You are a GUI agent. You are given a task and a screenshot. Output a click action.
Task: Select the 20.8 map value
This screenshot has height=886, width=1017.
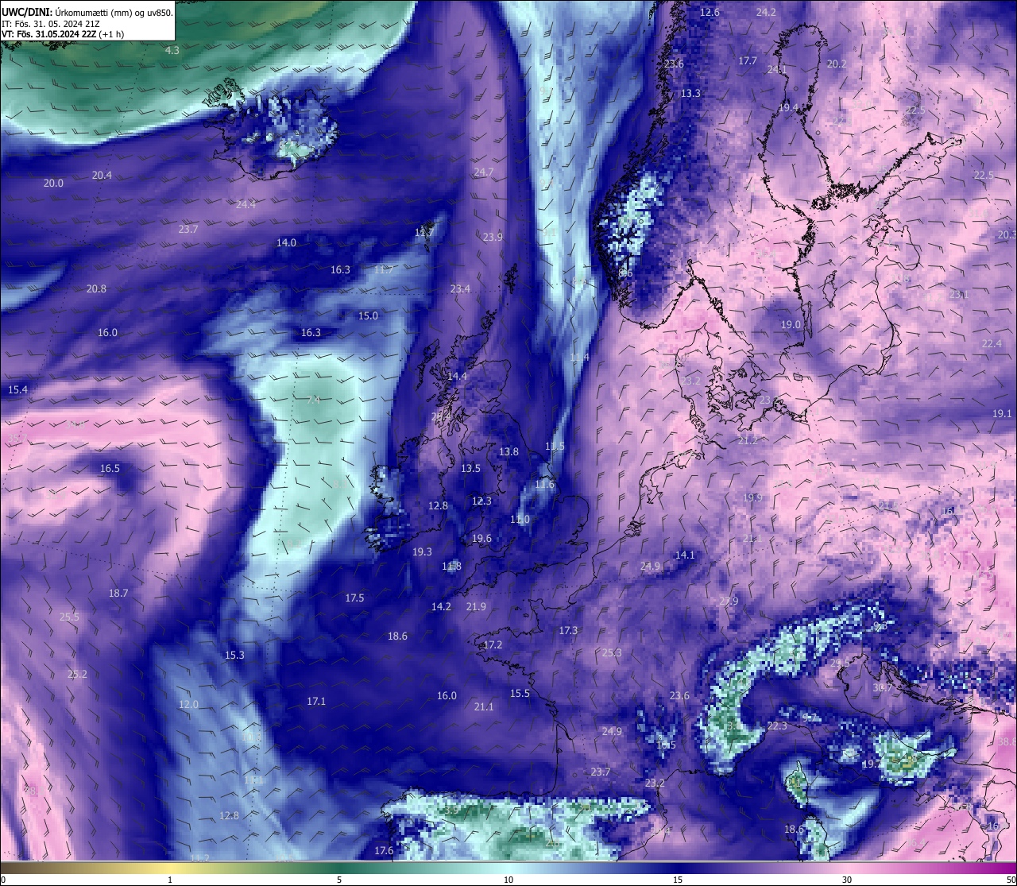(96, 288)
